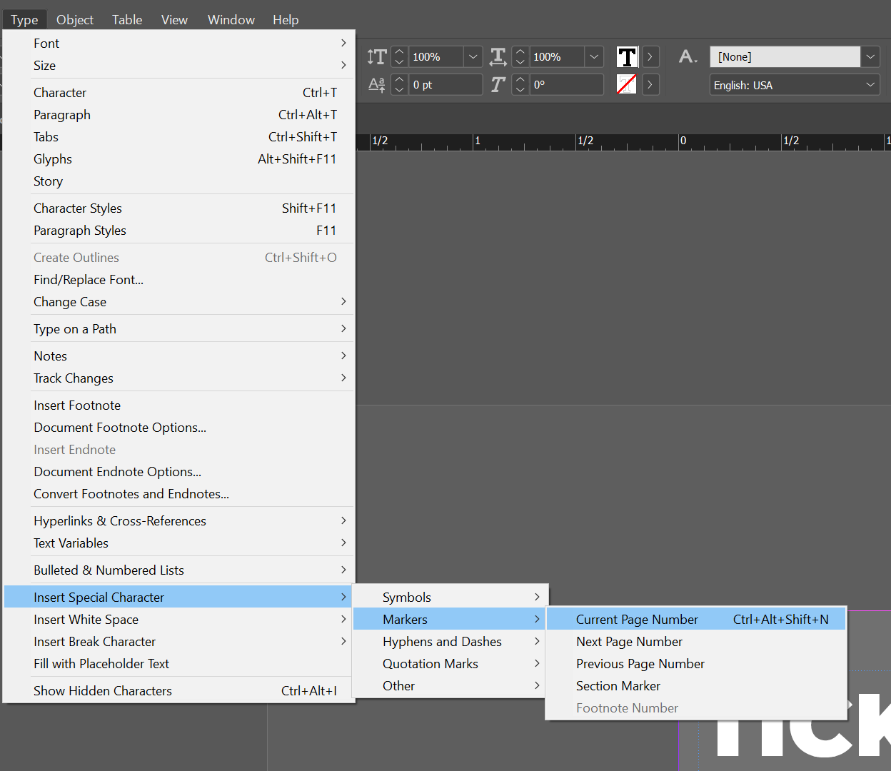Open the Table menu
This screenshot has height=771, width=891.
[x=127, y=19]
